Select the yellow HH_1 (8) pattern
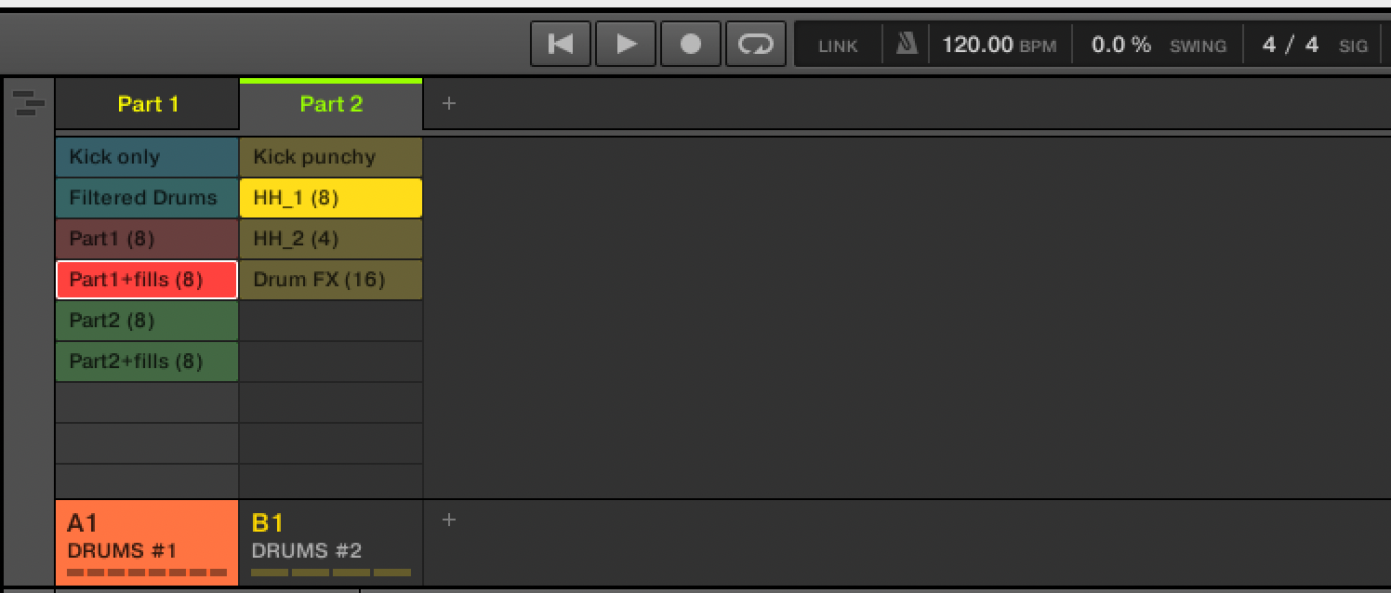The image size is (1391, 593). tap(330, 198)
